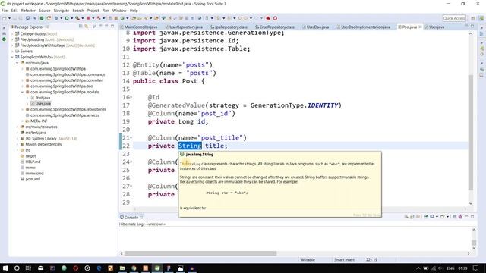Image resolution: width=486 pixels, height=273 pixels.
Task: Click the Quick Access field
Action: pyautogui.click(x=454, y=18)
